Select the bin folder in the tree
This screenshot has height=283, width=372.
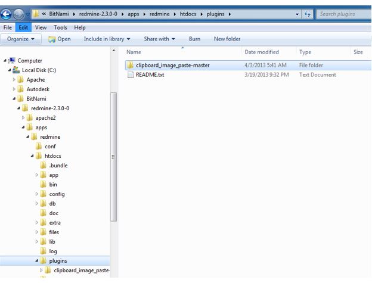[x=53, y=185]
